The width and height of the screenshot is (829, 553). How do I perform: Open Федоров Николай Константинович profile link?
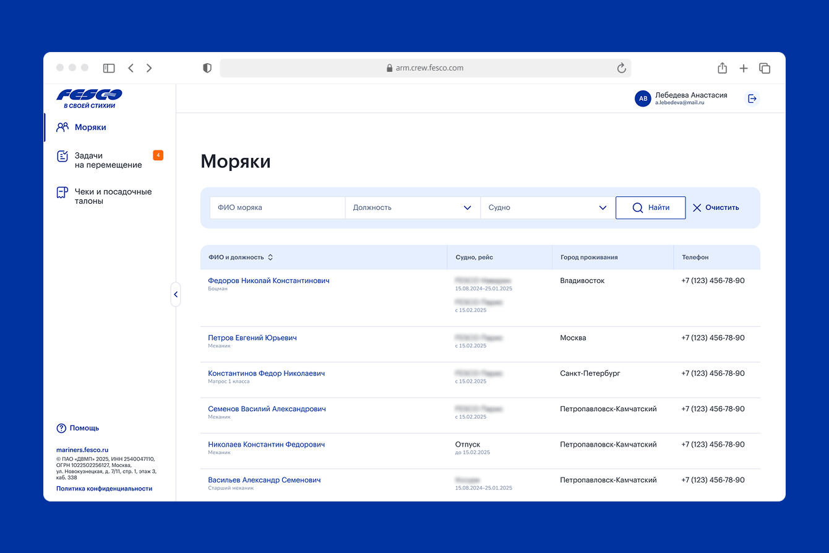[268, 281]
